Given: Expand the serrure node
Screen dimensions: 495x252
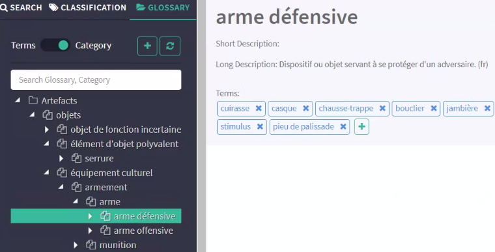Looking at the screenshot, I should [x=61, y=158].
